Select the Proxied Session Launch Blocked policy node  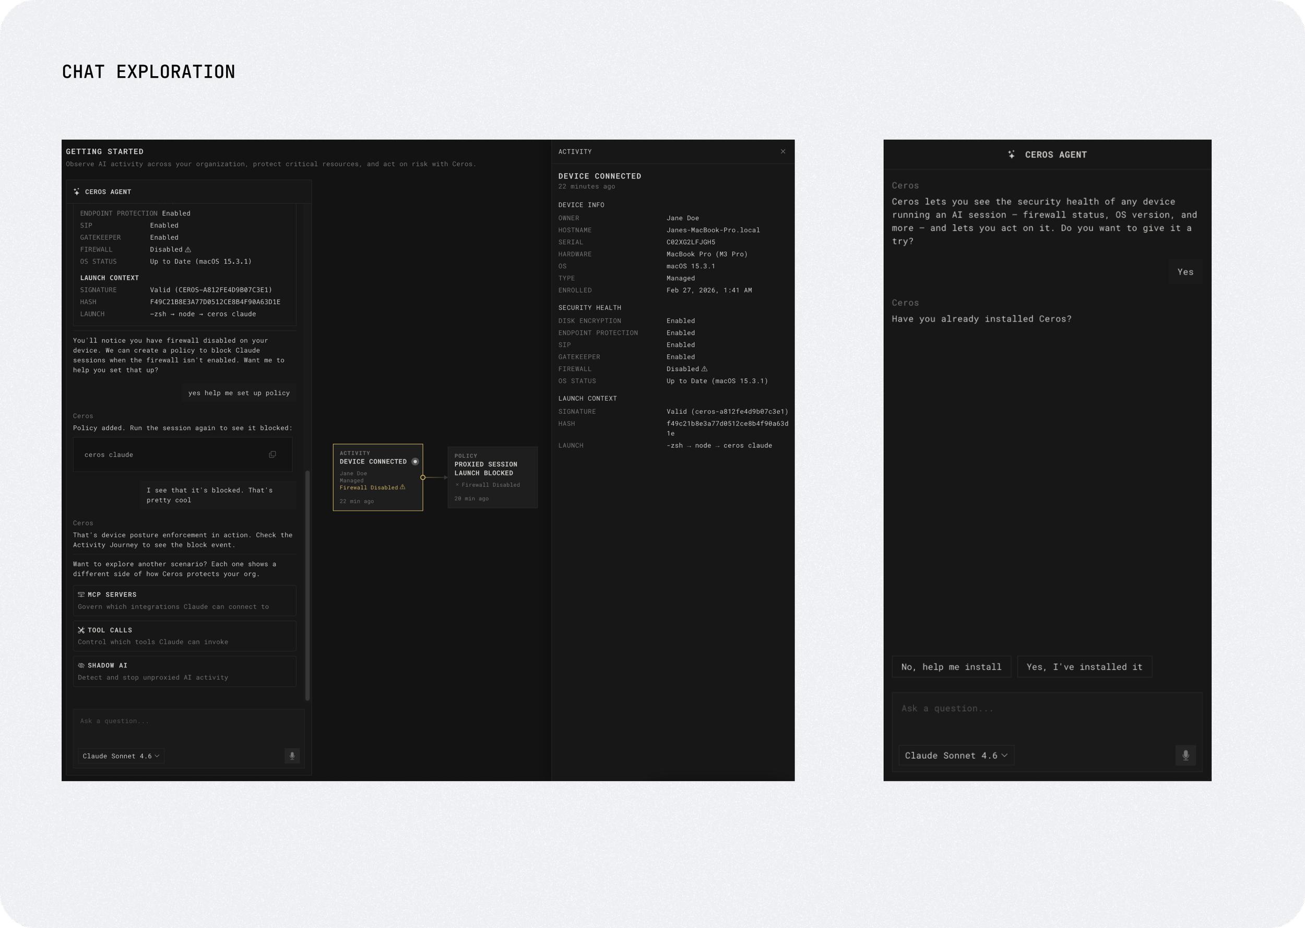pos(492,478)
